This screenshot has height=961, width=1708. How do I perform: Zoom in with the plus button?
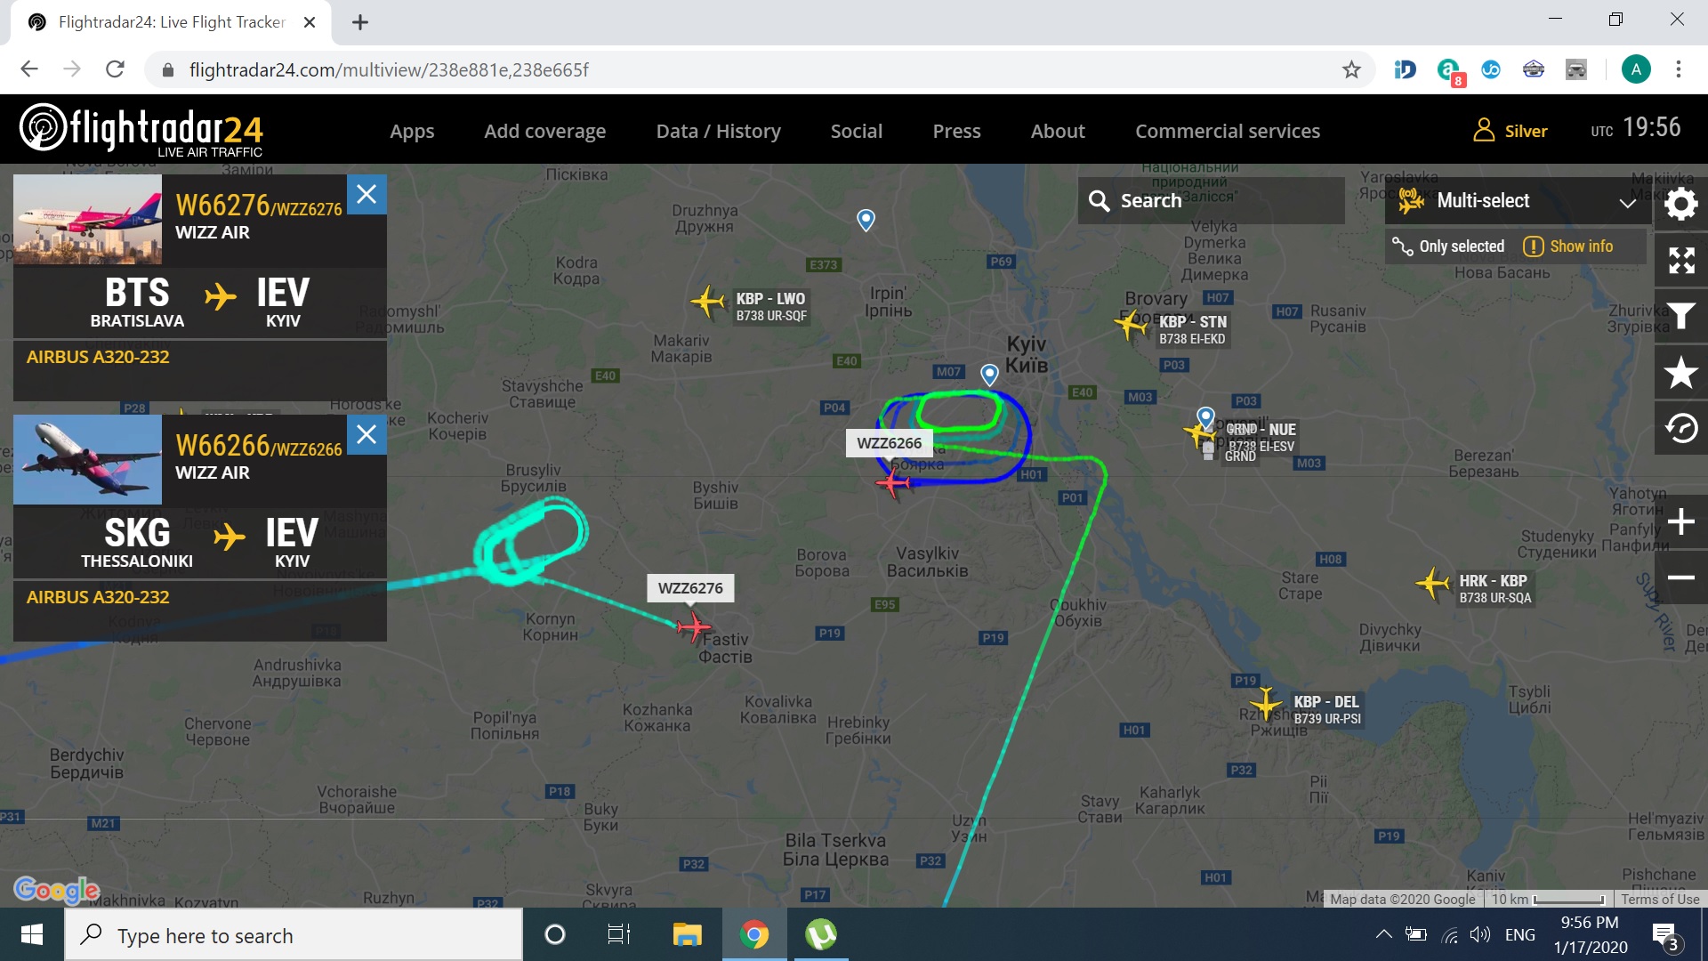tap(1680, 521)
